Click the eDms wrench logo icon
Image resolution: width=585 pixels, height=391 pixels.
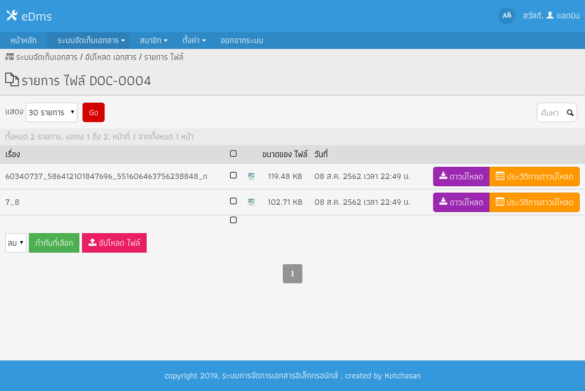point(12,16)
